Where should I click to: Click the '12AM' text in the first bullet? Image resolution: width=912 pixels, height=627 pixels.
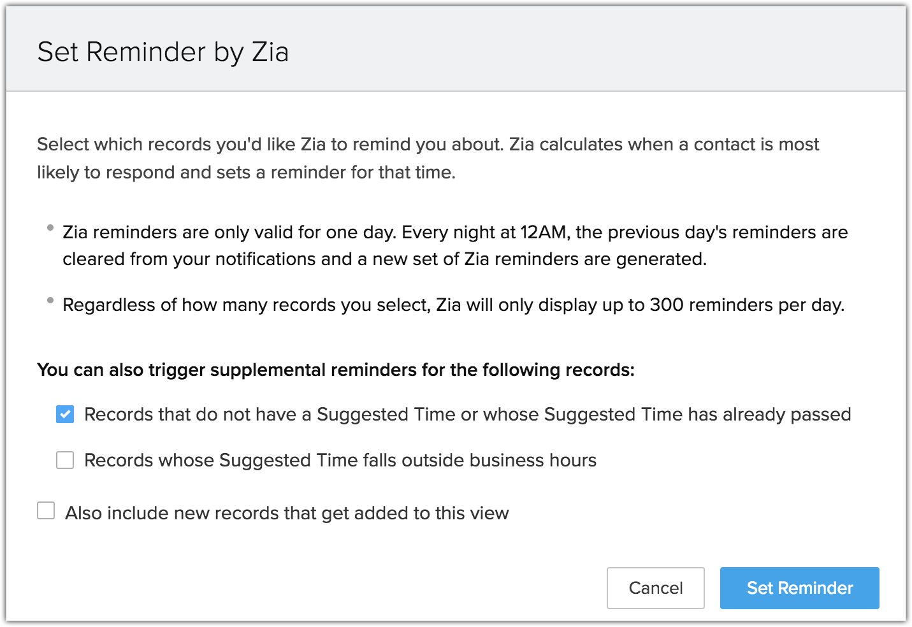coord(543,232)
